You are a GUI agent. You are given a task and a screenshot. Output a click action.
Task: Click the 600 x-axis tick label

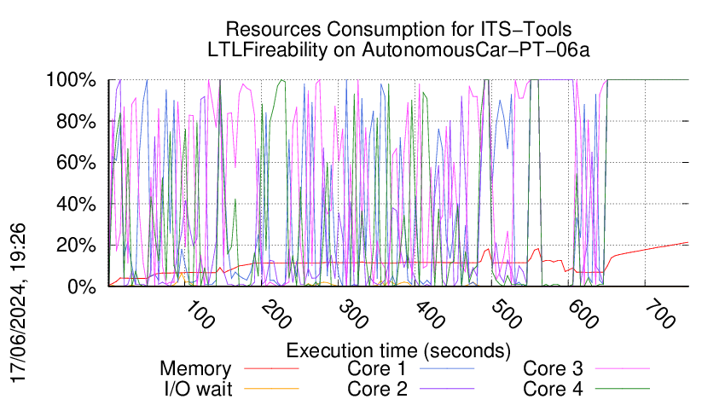point(583,315)
